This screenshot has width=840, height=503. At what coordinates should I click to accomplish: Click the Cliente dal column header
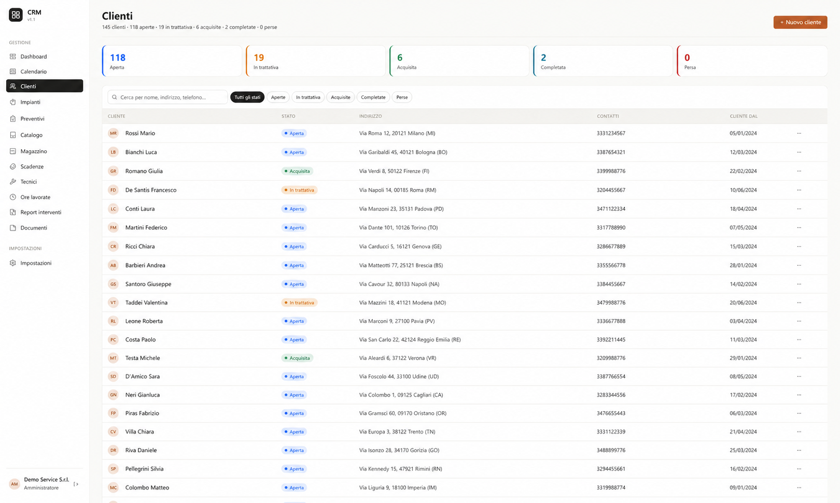coord(744,116)
